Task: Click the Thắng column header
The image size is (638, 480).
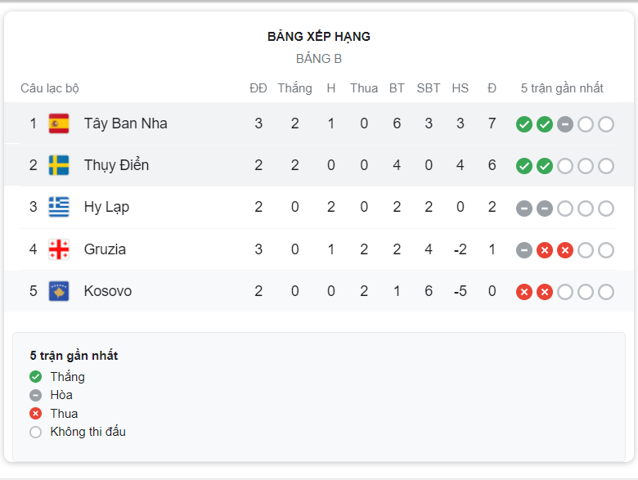Action: tap(295, 88)
